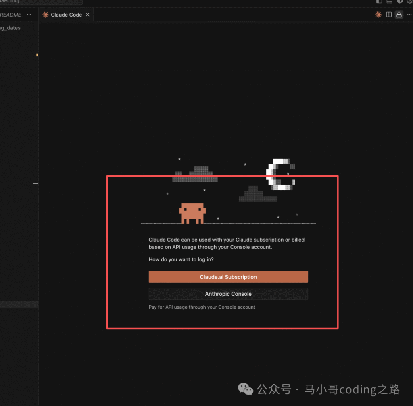Choose the Anthropic Console login button
The image size is (413, 406).
(228, 294)
